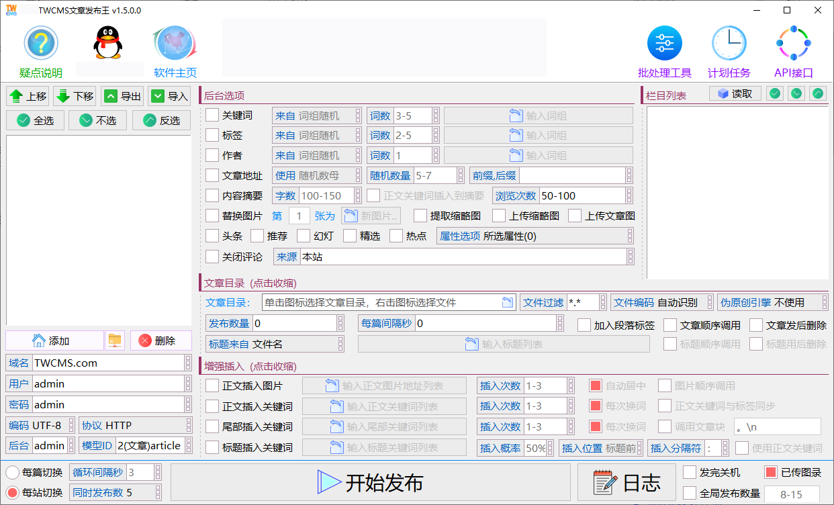
Task: Click the checkmark icon next to 读取
Action: [x=775, y=93]
